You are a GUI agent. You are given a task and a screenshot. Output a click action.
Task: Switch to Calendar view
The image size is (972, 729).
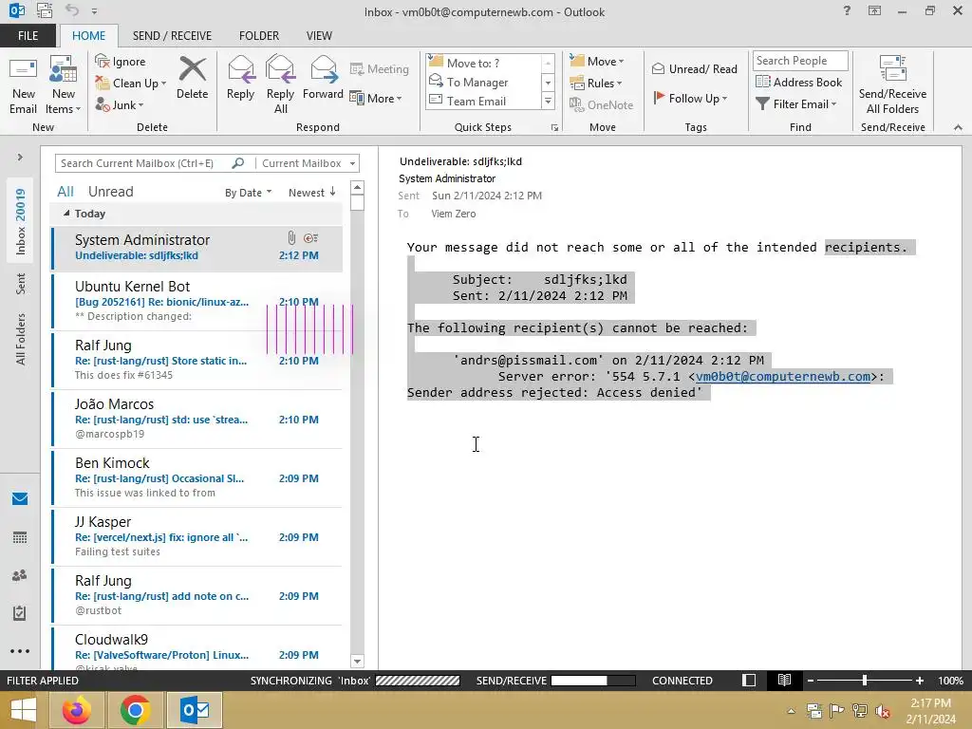click(20, 537)
